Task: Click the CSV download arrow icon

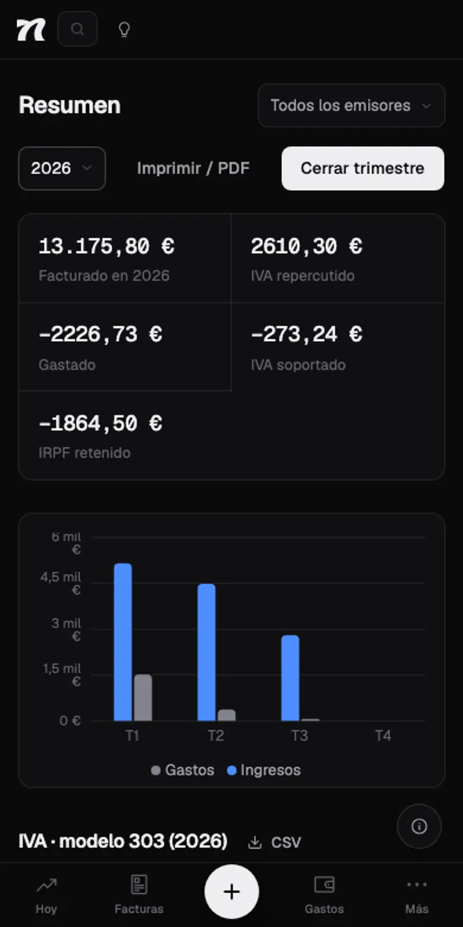Action: tap(255, 843)
